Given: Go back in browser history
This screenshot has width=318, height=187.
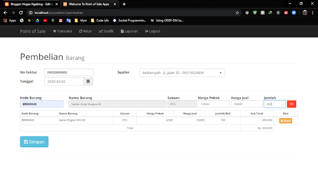Looking at the screenshot, I should [5, 13].
